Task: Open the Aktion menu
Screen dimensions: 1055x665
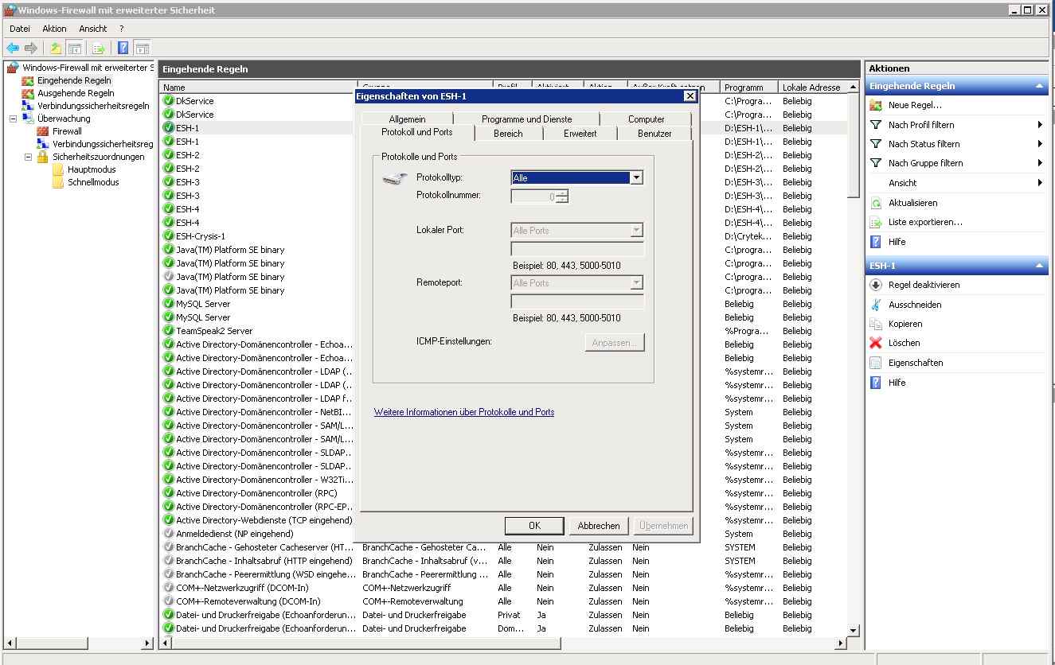Action: click(55, 29)
